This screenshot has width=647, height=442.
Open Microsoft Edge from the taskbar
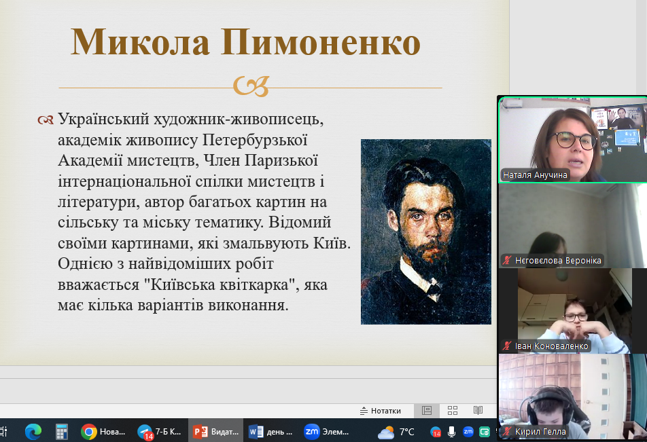33,432
